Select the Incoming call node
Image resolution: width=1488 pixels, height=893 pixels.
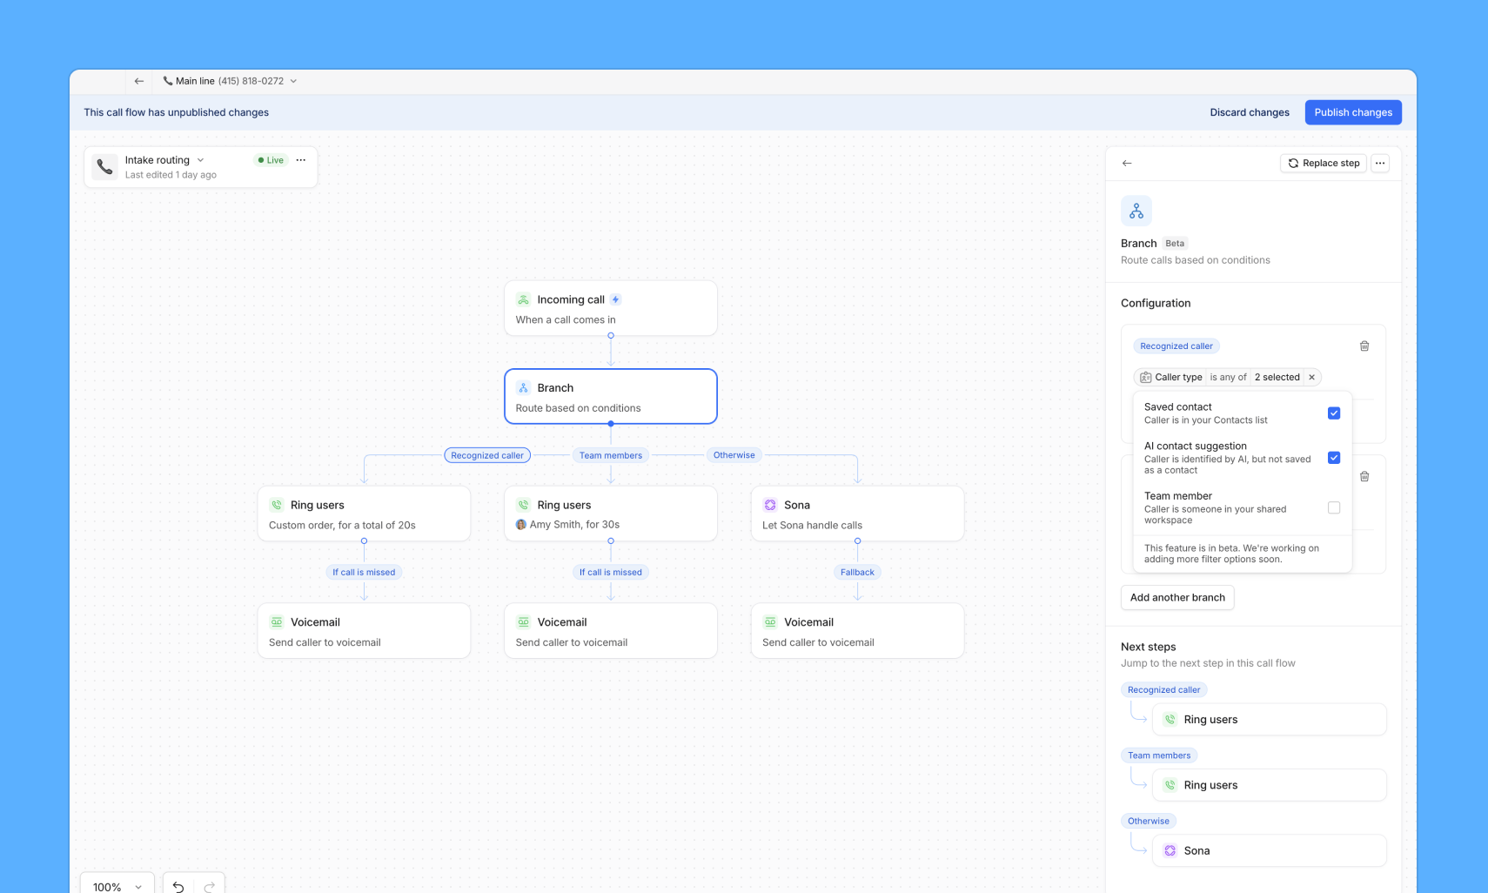[611, 308]
